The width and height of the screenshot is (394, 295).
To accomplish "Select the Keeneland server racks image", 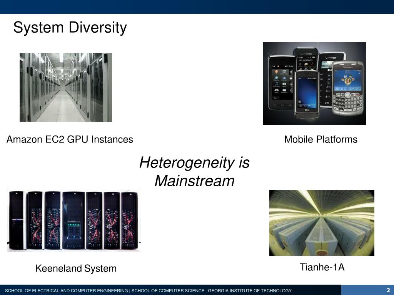I will [x=74, y=221].
